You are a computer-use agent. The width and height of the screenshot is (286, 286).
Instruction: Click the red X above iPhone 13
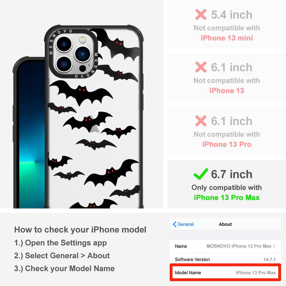pos(201,67)
